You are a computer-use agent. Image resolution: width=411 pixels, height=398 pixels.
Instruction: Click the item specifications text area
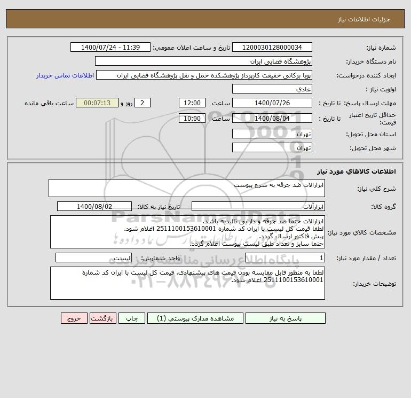(x=187, y=232)
